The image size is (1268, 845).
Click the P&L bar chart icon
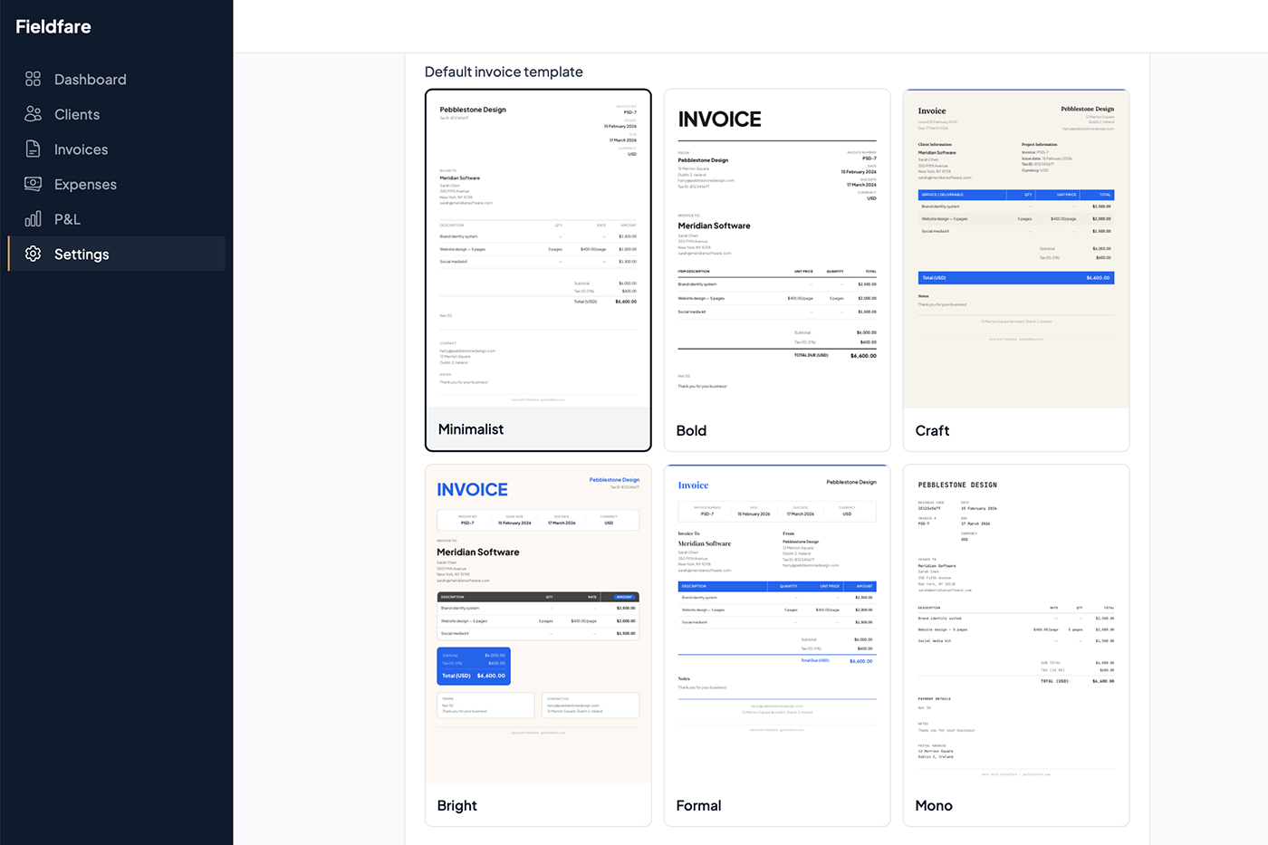click(34, 219)
